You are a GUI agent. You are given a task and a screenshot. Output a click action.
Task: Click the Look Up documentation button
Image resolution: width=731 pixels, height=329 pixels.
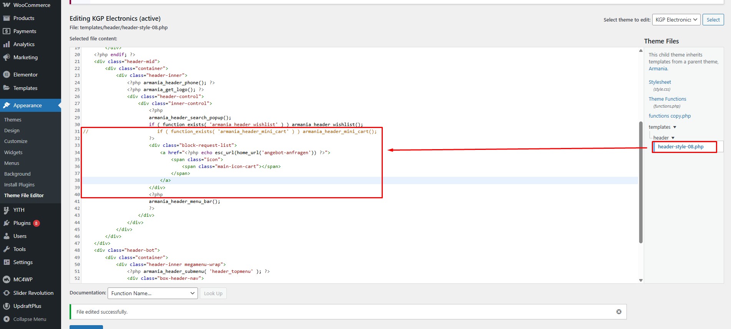213,293
